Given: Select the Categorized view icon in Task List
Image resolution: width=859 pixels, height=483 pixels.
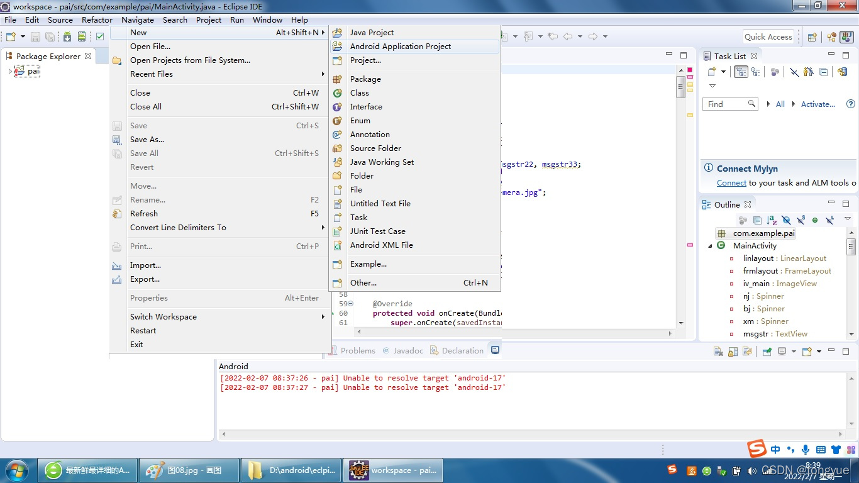Looking at the screenshot, I should [x=741, y=72].
